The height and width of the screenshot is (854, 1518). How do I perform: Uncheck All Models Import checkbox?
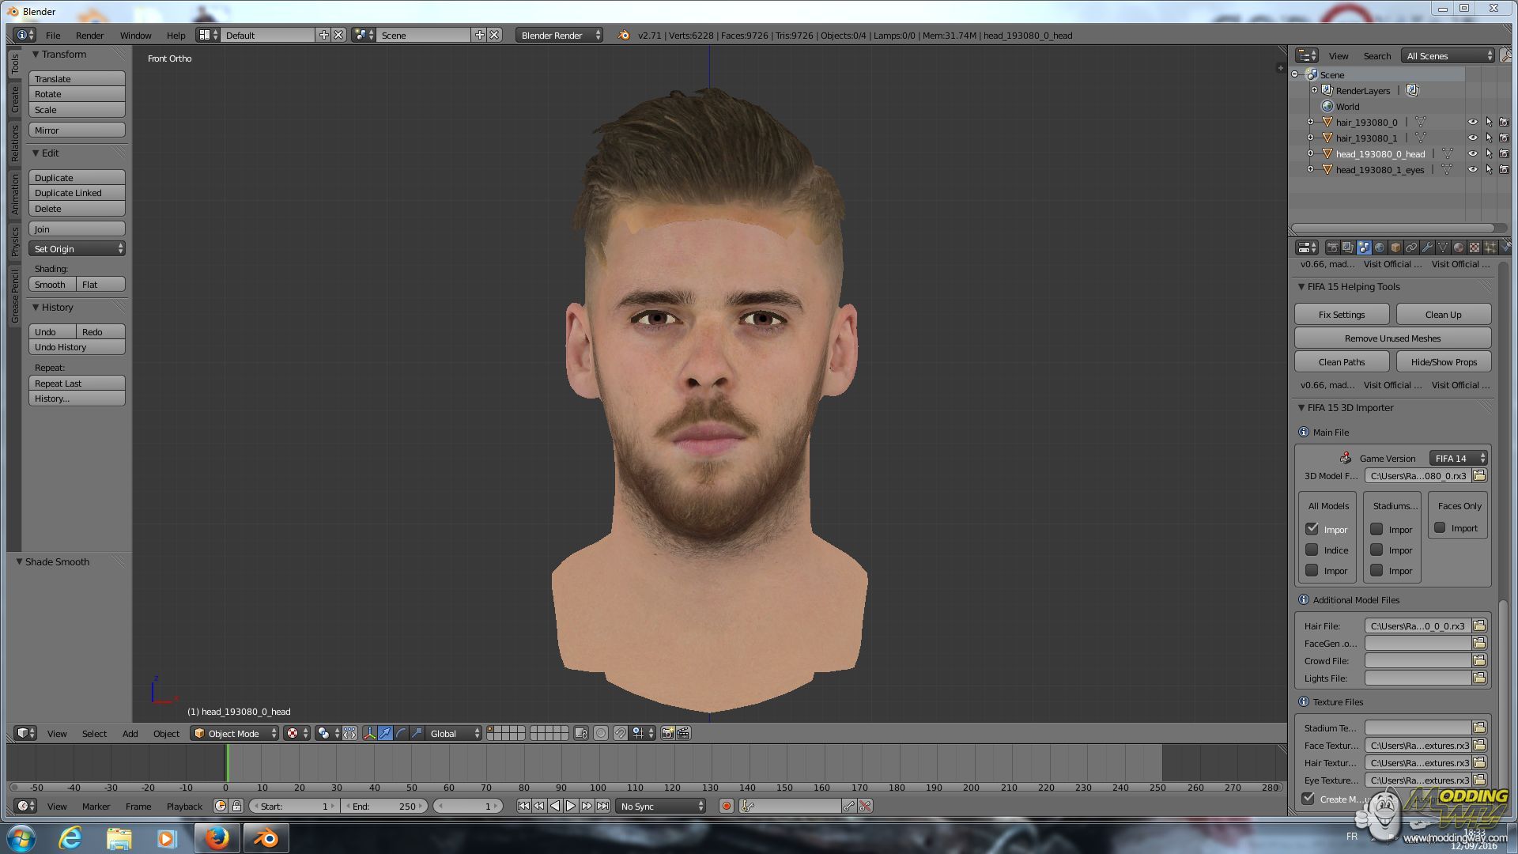click(x=1312, y=529)
